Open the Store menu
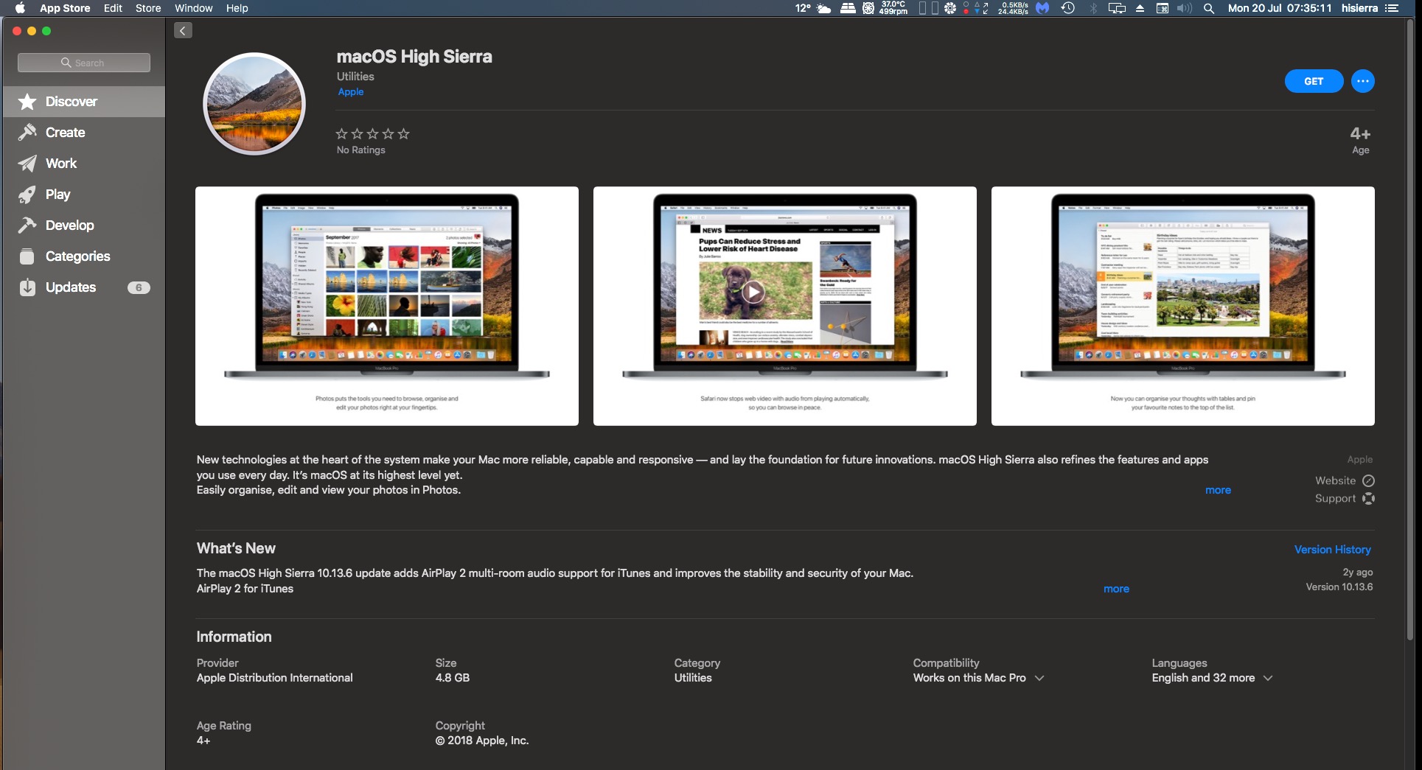1422x770 pixels. pyautogui.click(x=148, y=8)
